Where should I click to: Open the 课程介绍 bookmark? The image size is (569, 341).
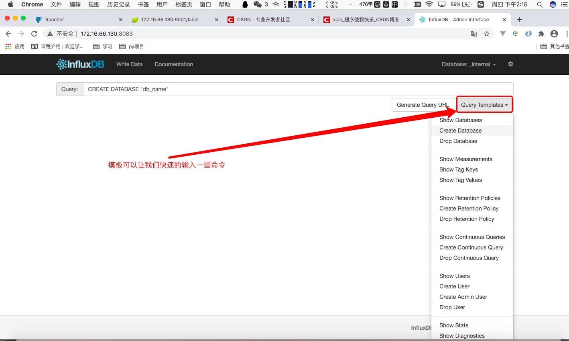pyautogui.click(x=58, y=47)
